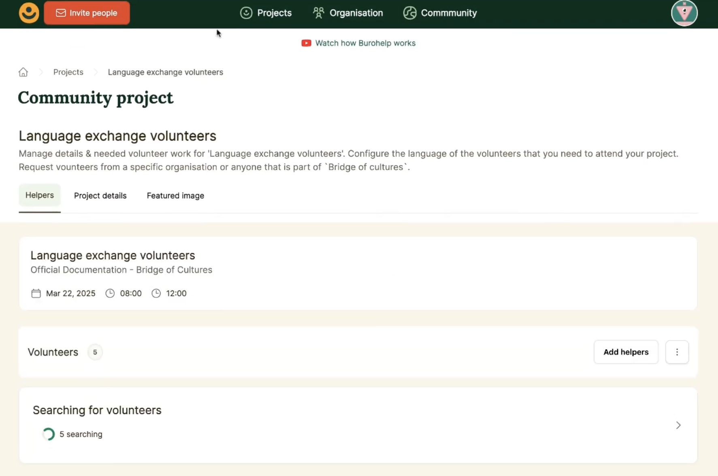This screenshot has height=476, width=718.
Task: Switch to the Project details tab
Action: point(100,195)
